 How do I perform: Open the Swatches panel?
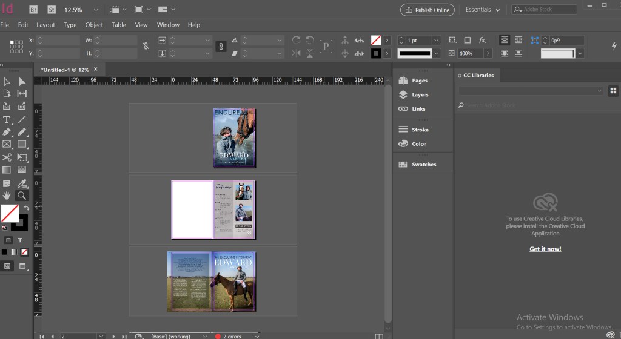[423, 165]
